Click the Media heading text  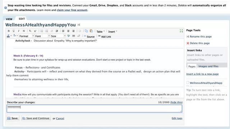[18, 95]
